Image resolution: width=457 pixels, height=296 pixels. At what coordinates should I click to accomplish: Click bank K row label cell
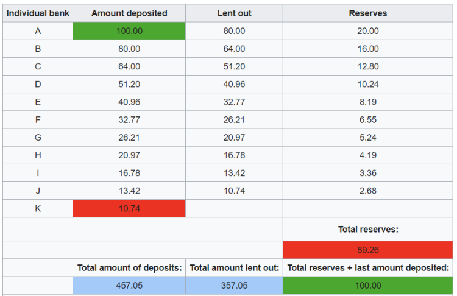tap(38, 208)
